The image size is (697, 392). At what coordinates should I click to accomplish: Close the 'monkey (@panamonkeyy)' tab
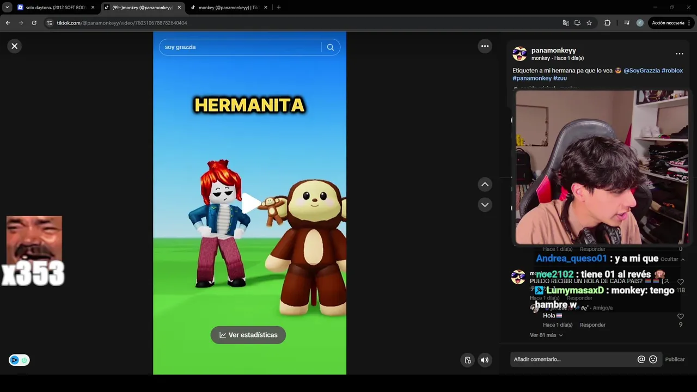pos(266,8)
